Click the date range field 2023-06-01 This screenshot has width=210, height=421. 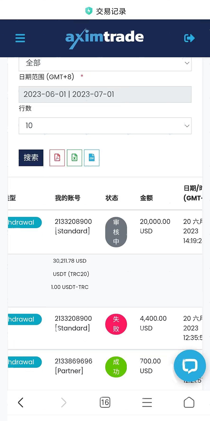pos(105,94)
